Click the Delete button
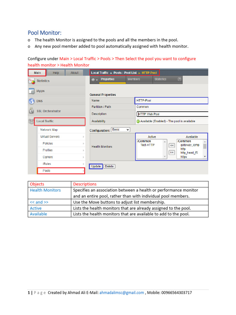236x315 pixels. (109, 166)
